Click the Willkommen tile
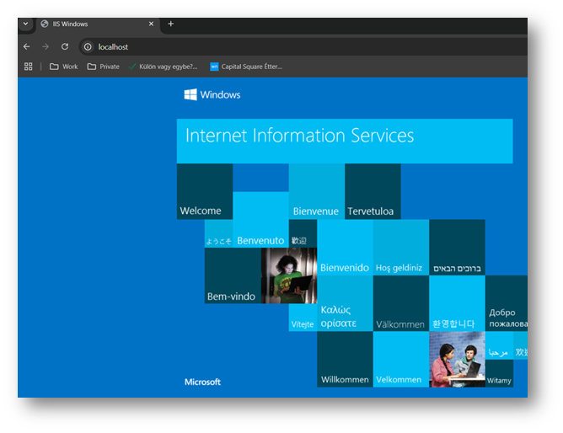 [344, 360]
